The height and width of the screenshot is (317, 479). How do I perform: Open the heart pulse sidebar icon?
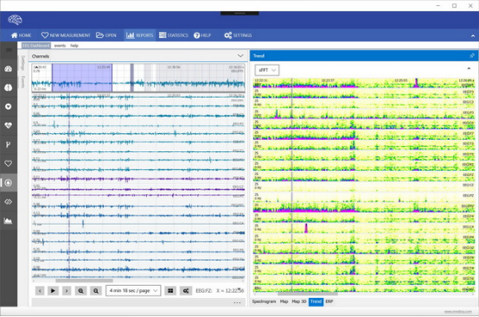tap(9, 125)
